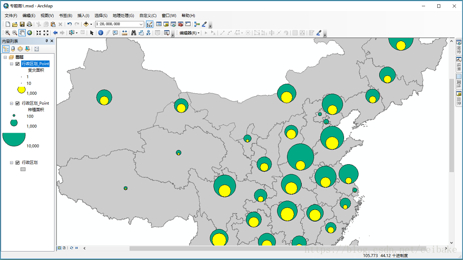
Task: Collapse the 图层 data frame node
Action: (x=5, y=57)
